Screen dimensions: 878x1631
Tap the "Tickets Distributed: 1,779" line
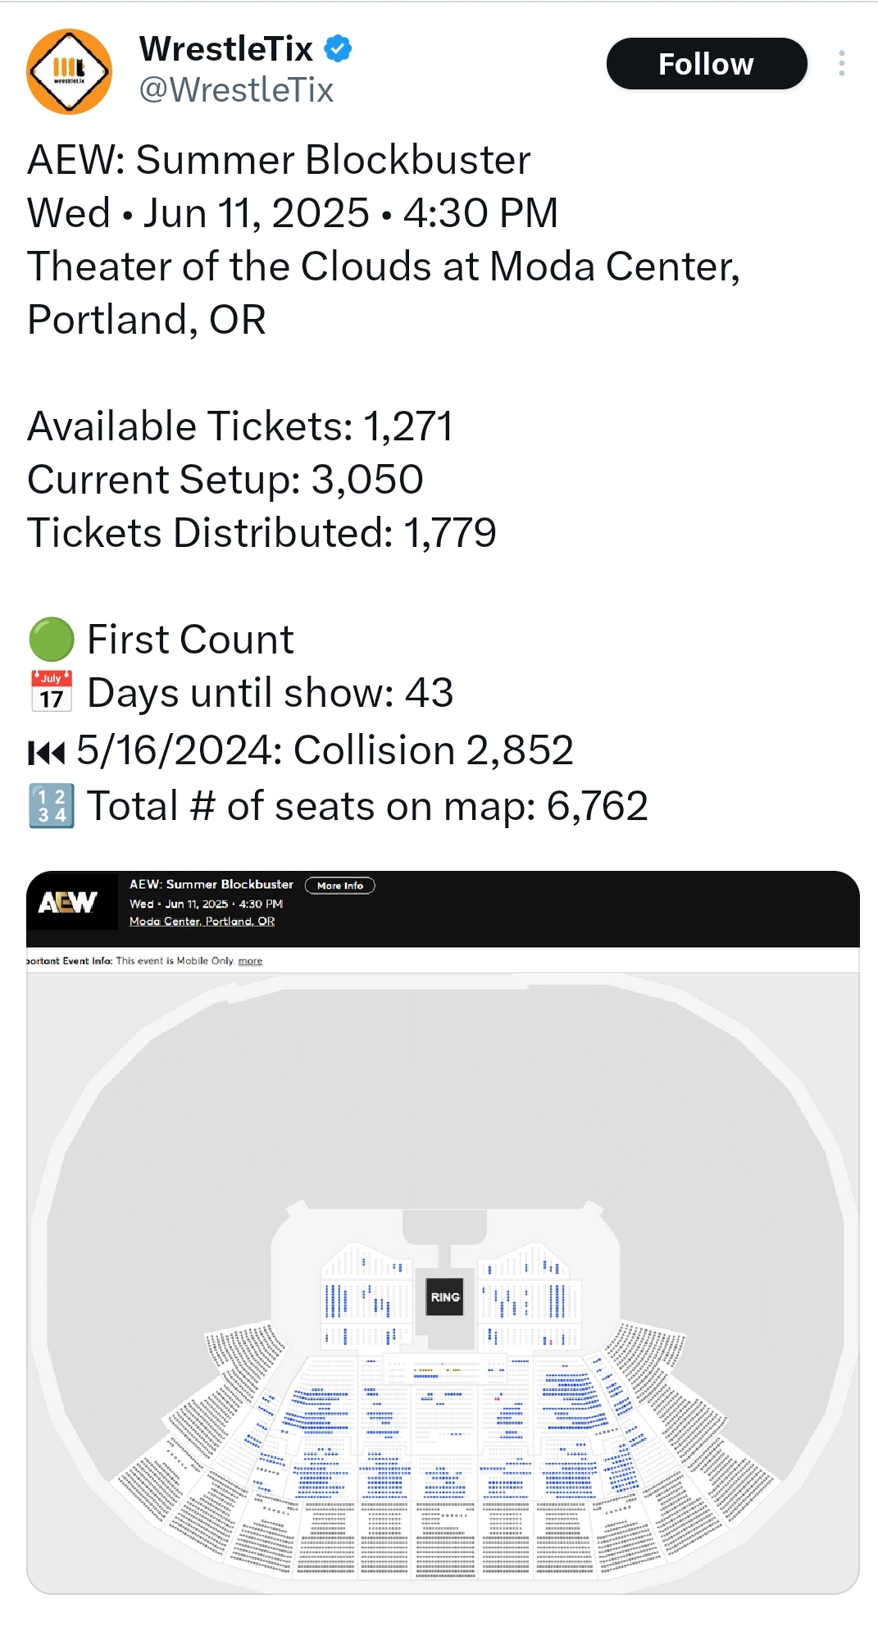point(262,533)
